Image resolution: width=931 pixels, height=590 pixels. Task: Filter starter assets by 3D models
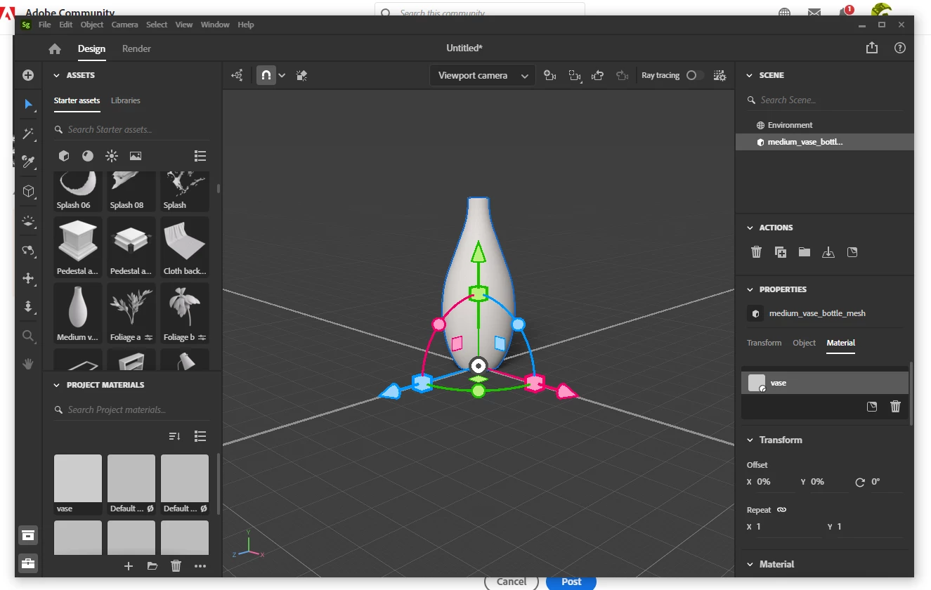(x=64, y=156)
